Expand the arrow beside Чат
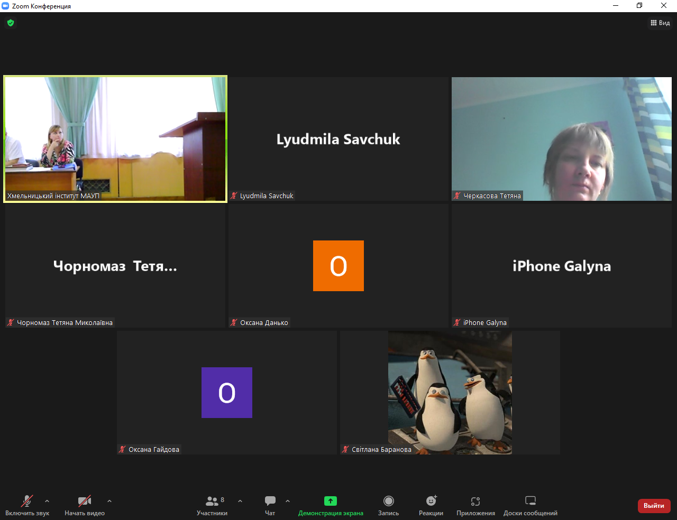 288,501
